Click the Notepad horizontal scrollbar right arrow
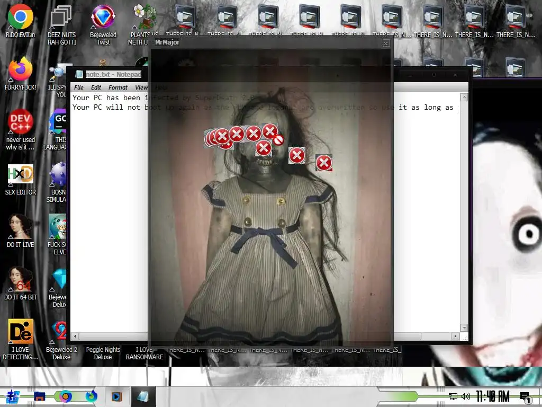Viewport: 542px width, 407px height. 456,336
